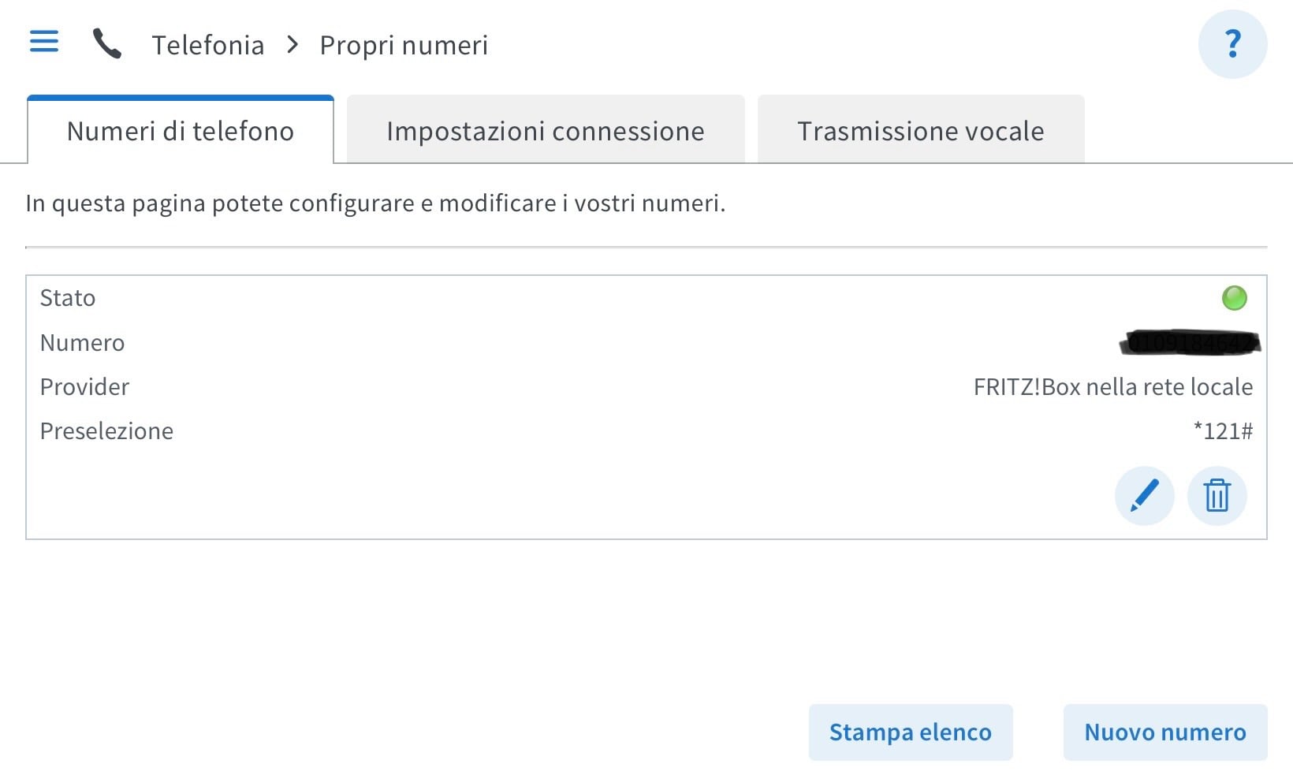This screenshot has width=1293, height=775.
Task: Click the *121# preselection value
Action: click(x=1223, y=431)
